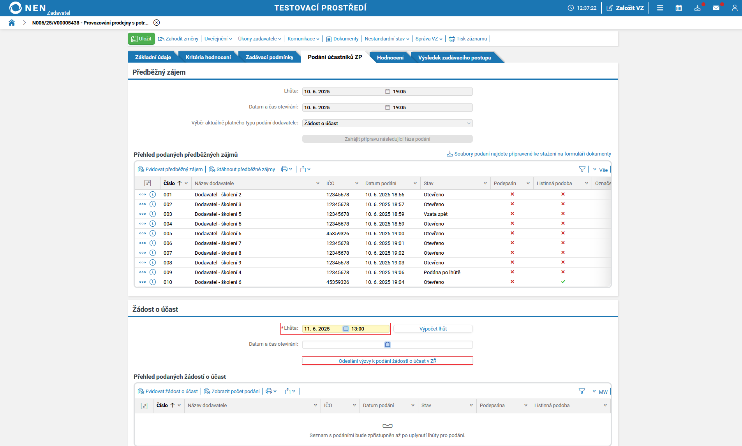
Task: Close the N006/25/V00005438 record tab
Action: click(157, 23)
